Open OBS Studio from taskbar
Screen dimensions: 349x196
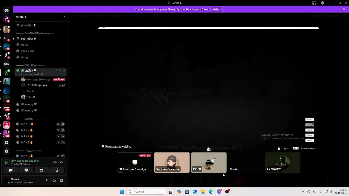(227, 192)
